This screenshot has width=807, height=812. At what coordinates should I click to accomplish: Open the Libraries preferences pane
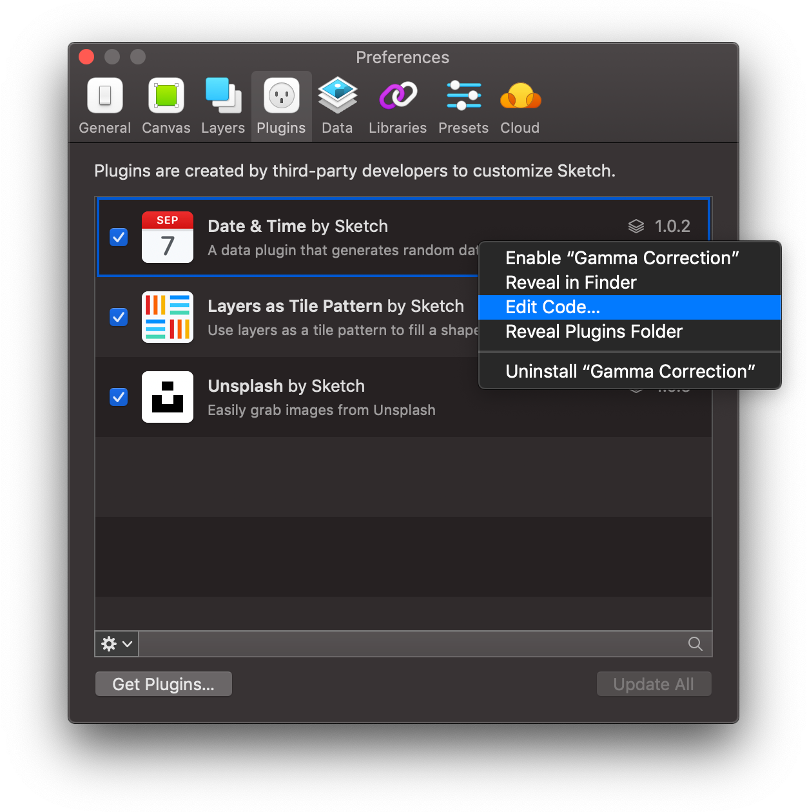(397, 106)
